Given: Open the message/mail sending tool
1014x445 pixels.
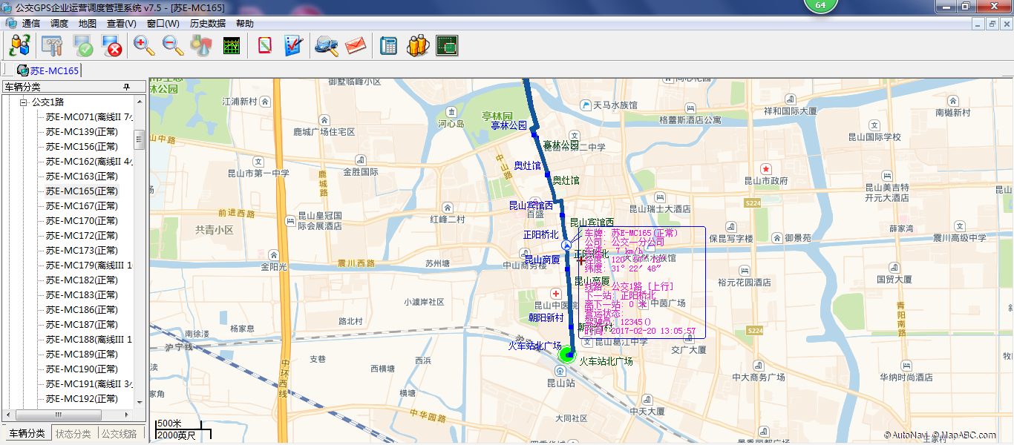Looking at the screenshot, I should click(354, 46).
